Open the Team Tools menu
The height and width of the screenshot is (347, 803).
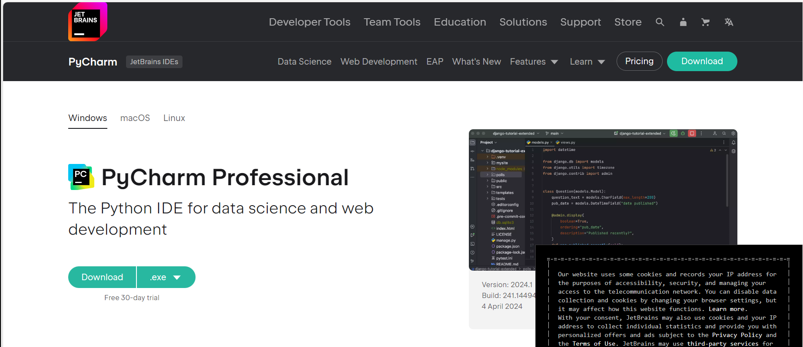click(x=392, y=22)
